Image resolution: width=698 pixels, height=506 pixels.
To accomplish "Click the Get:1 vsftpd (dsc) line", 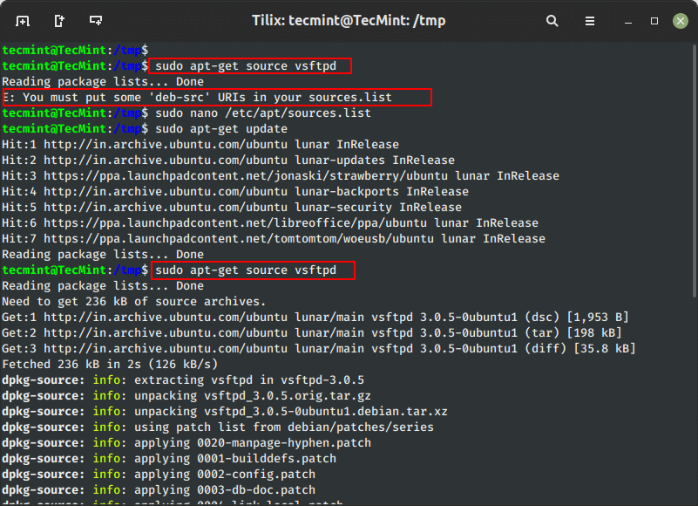I will pos(315,318).
